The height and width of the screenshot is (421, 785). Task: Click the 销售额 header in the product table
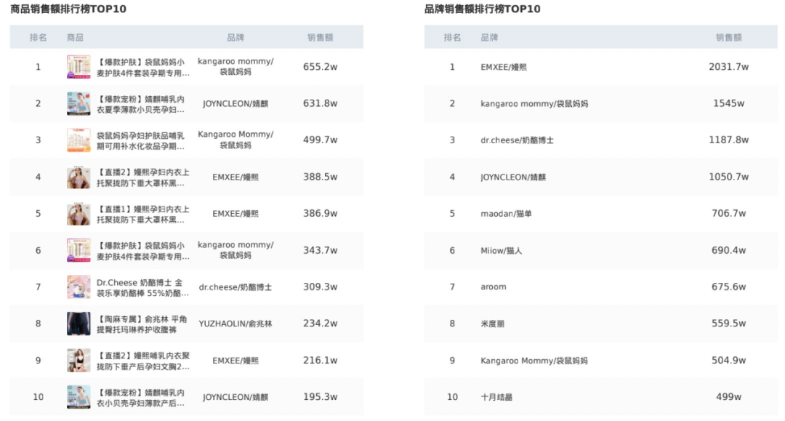(x=320, y=38)
